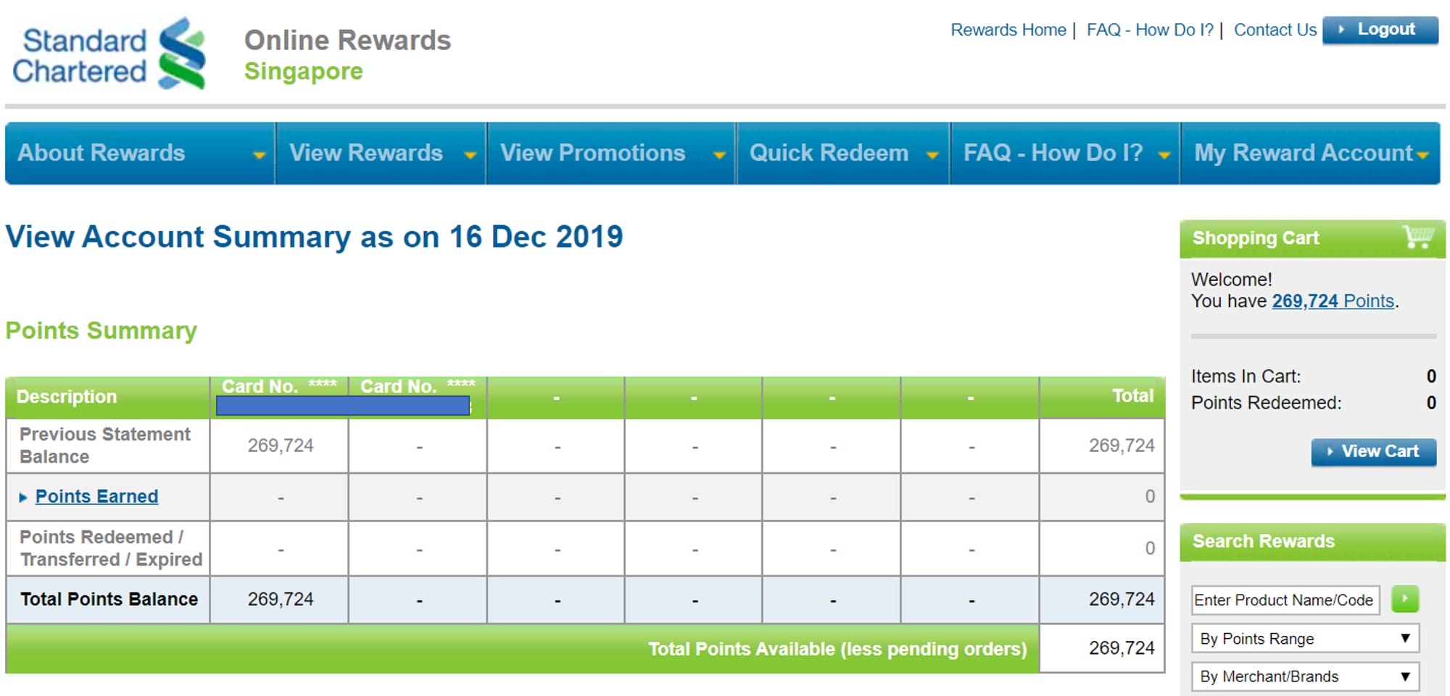Click the shopping cart icon

[1417, 237]
